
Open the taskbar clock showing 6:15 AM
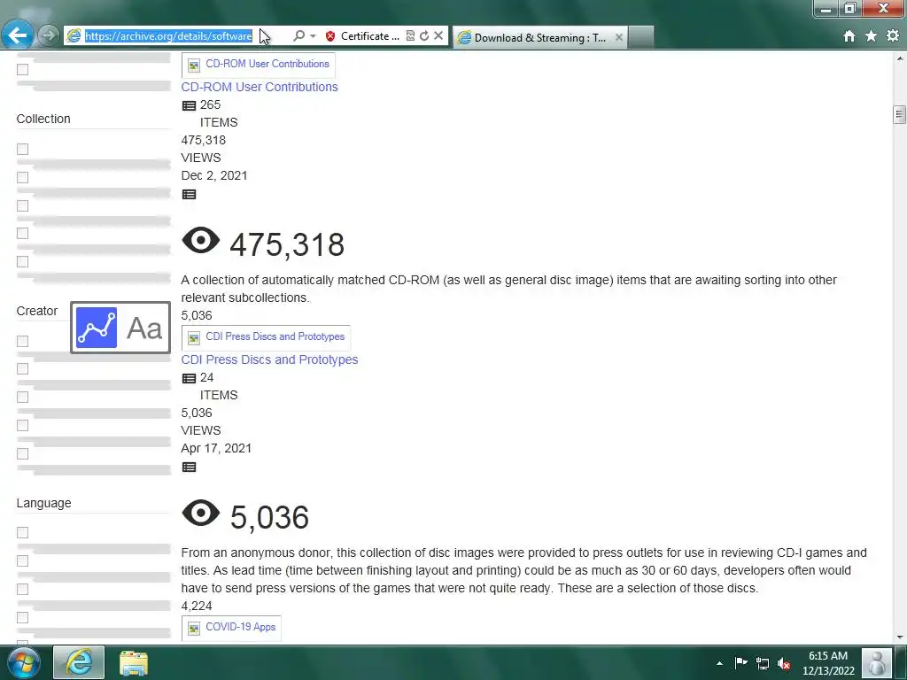point(828,663)
